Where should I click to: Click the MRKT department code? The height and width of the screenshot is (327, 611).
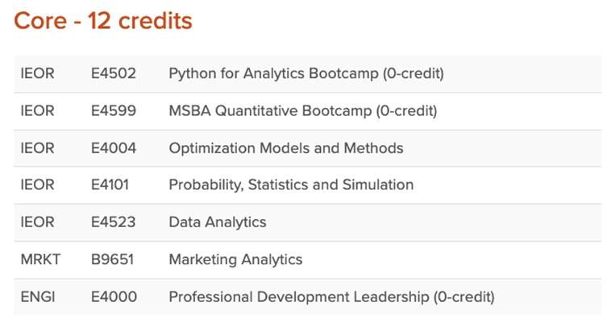pos(40,259)
